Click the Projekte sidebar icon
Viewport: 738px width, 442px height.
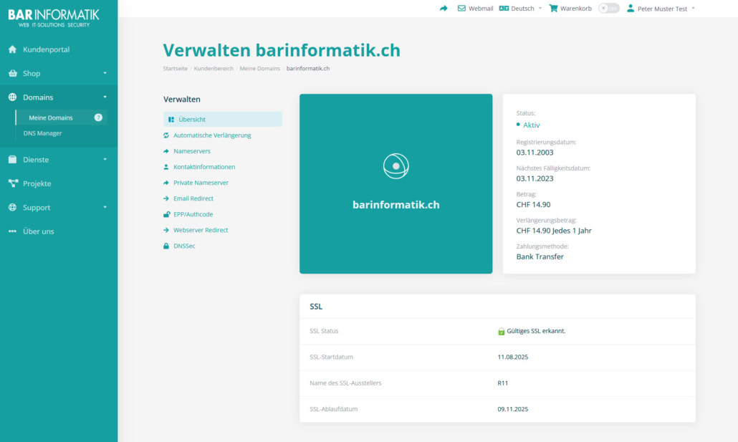12,183
